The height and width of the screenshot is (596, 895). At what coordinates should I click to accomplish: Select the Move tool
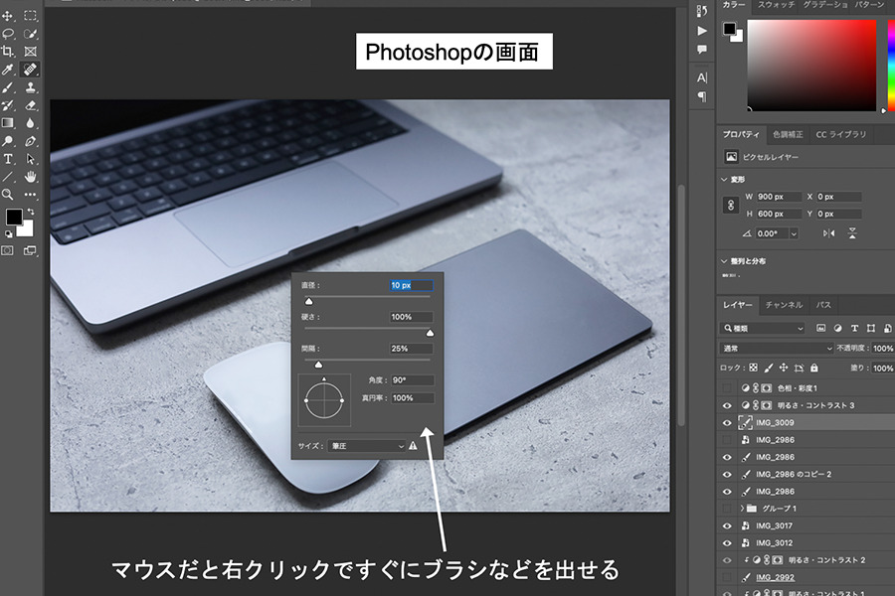(x=7, y=16)
